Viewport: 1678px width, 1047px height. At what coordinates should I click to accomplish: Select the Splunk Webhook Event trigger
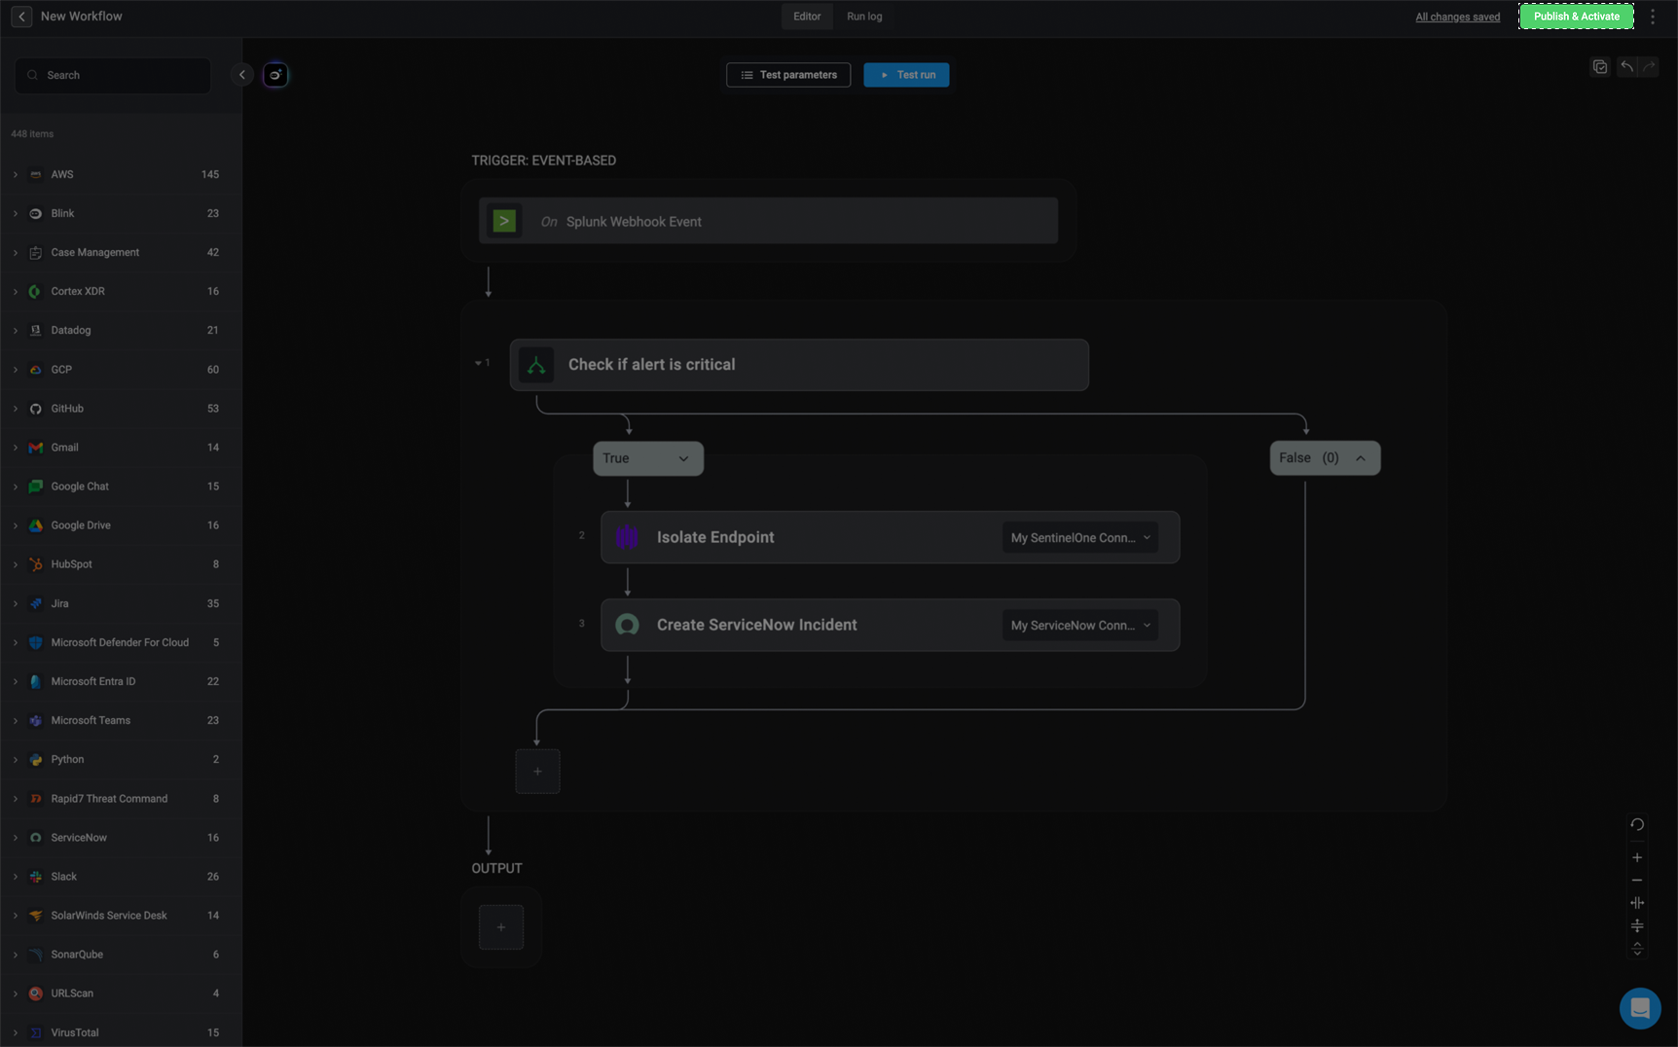(768, 221)
